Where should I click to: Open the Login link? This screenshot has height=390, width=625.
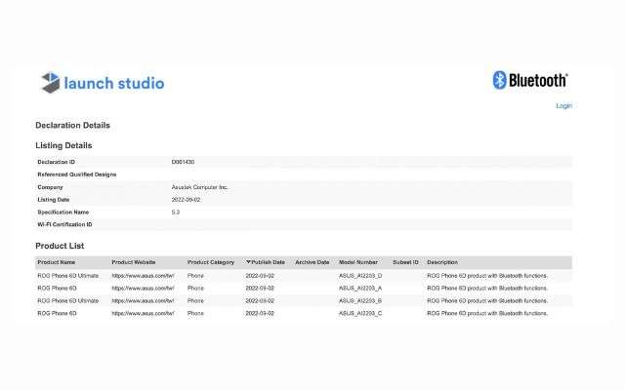coord(564,106)
